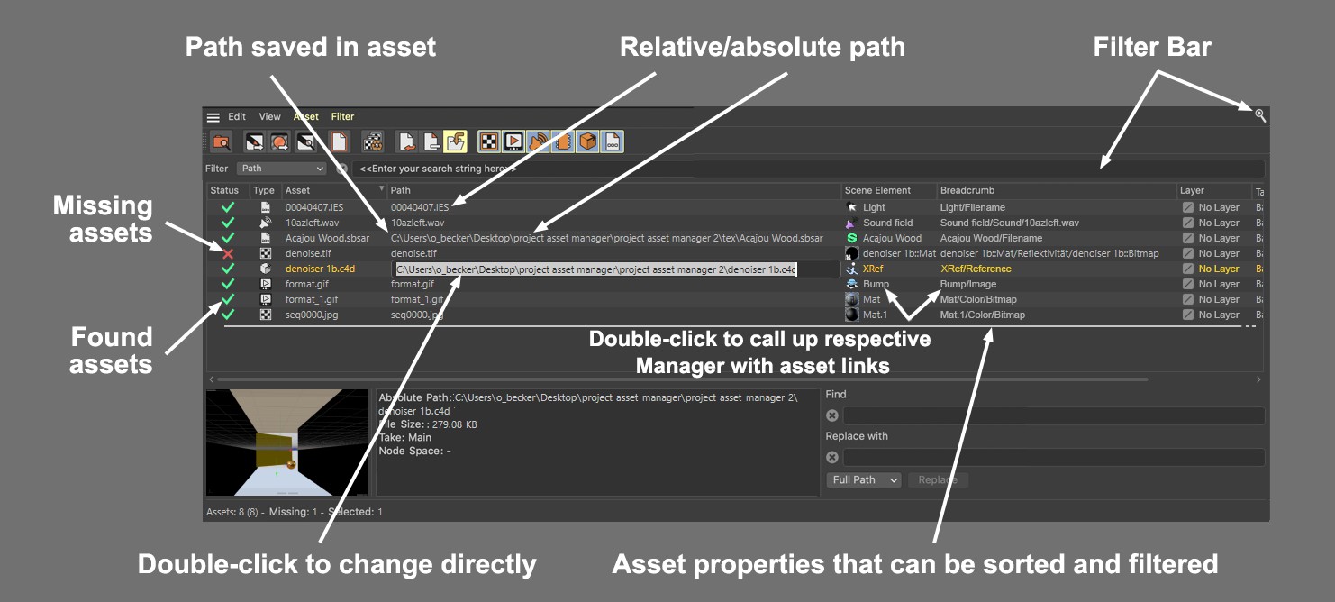
Task: Clear the Find field with X button
Action: click(832, 415)
